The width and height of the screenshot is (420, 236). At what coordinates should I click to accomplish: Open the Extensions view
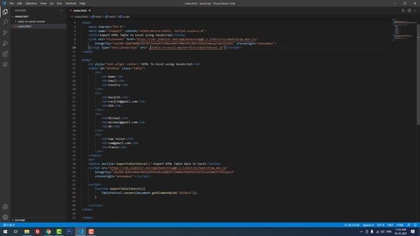coord(5,54)
